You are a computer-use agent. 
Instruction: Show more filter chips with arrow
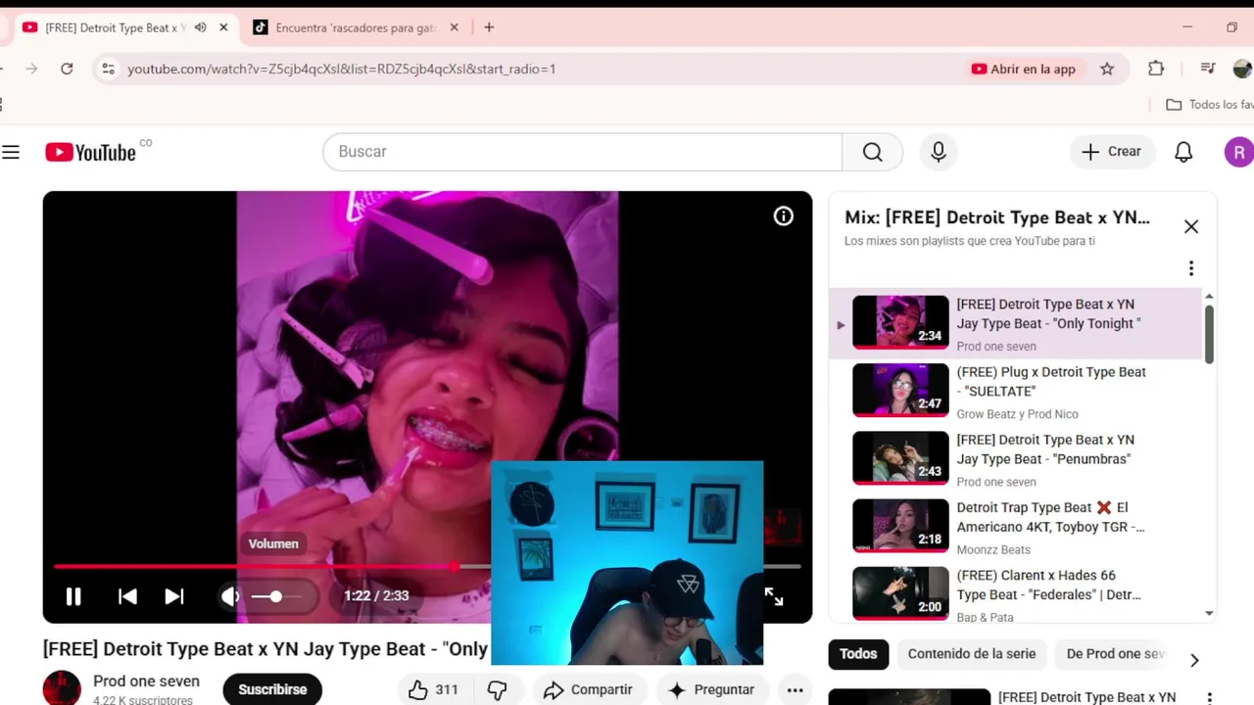point(1194,660)
